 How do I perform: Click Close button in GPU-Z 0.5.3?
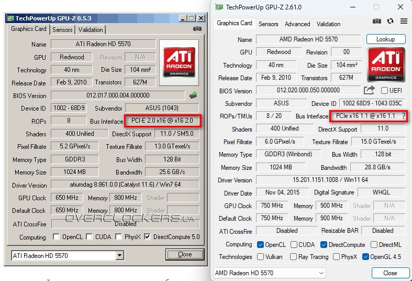[185, 254]
